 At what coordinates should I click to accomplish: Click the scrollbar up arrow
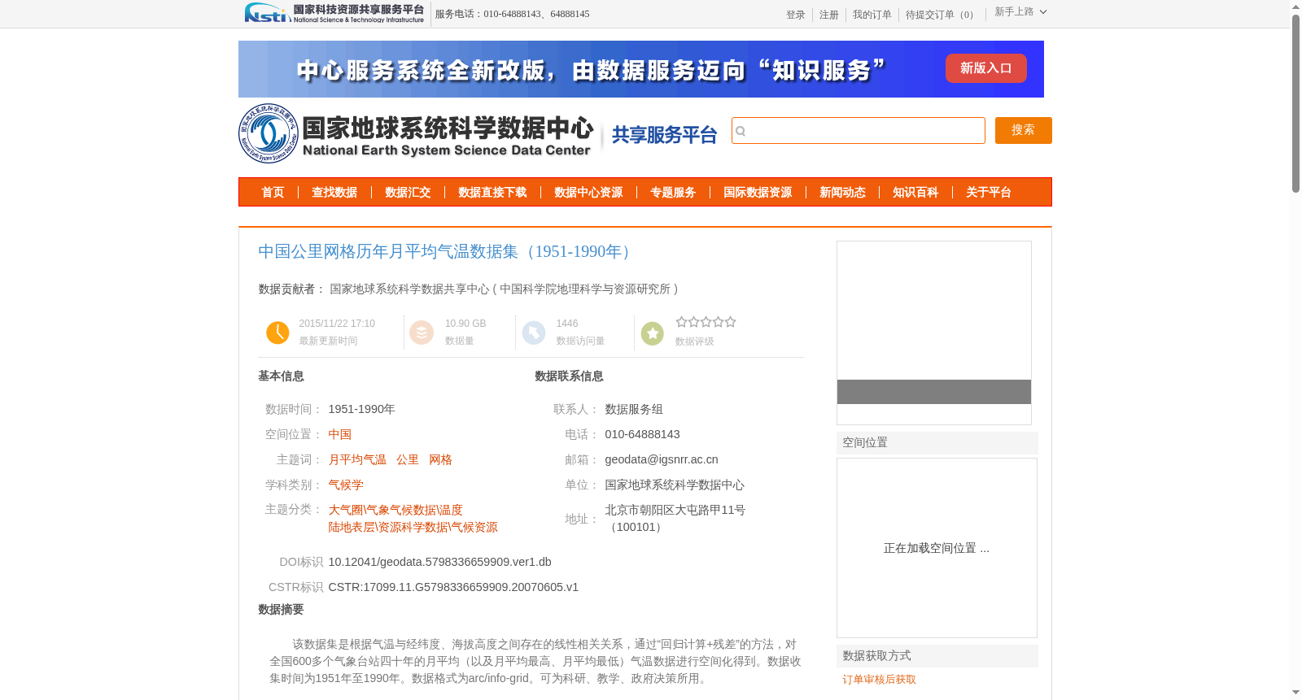click(x=1295, y=7)
